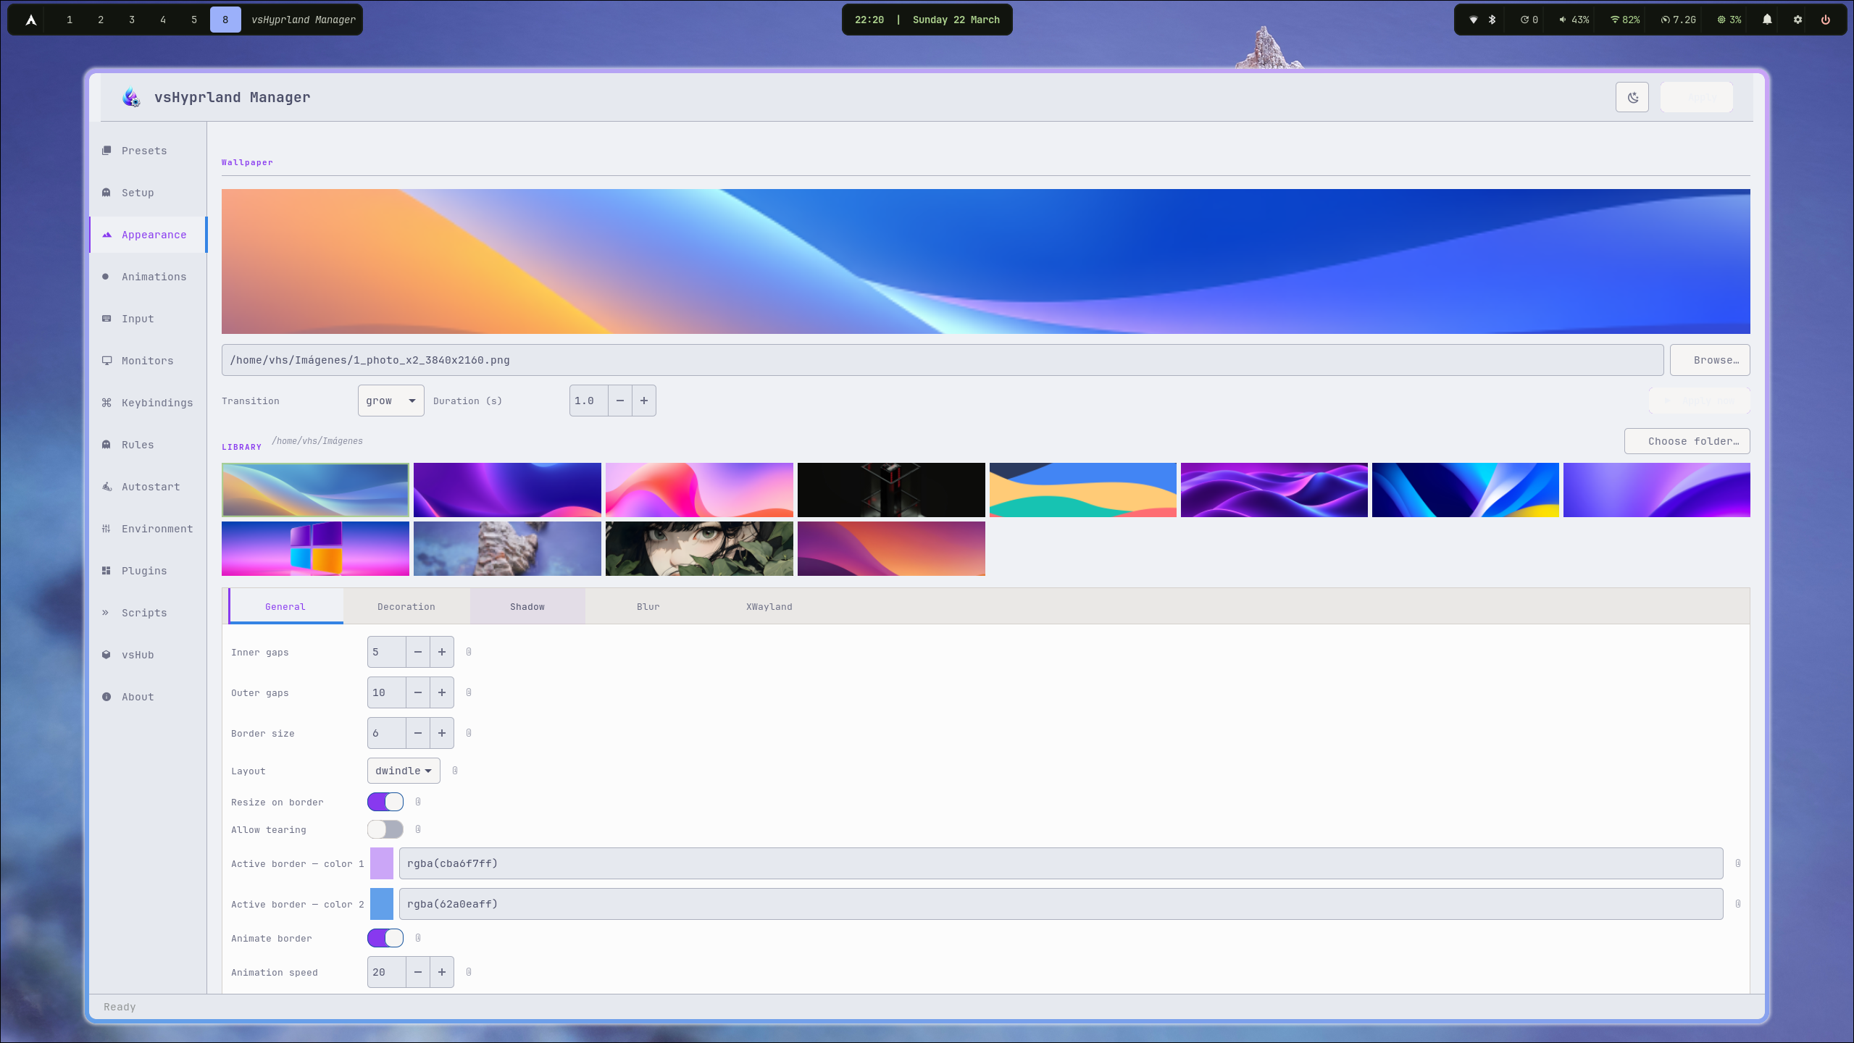Open the Transition dropdown set to grow
The width and height of the screenshot is (1854, 1043).
[x=390, y=400]
